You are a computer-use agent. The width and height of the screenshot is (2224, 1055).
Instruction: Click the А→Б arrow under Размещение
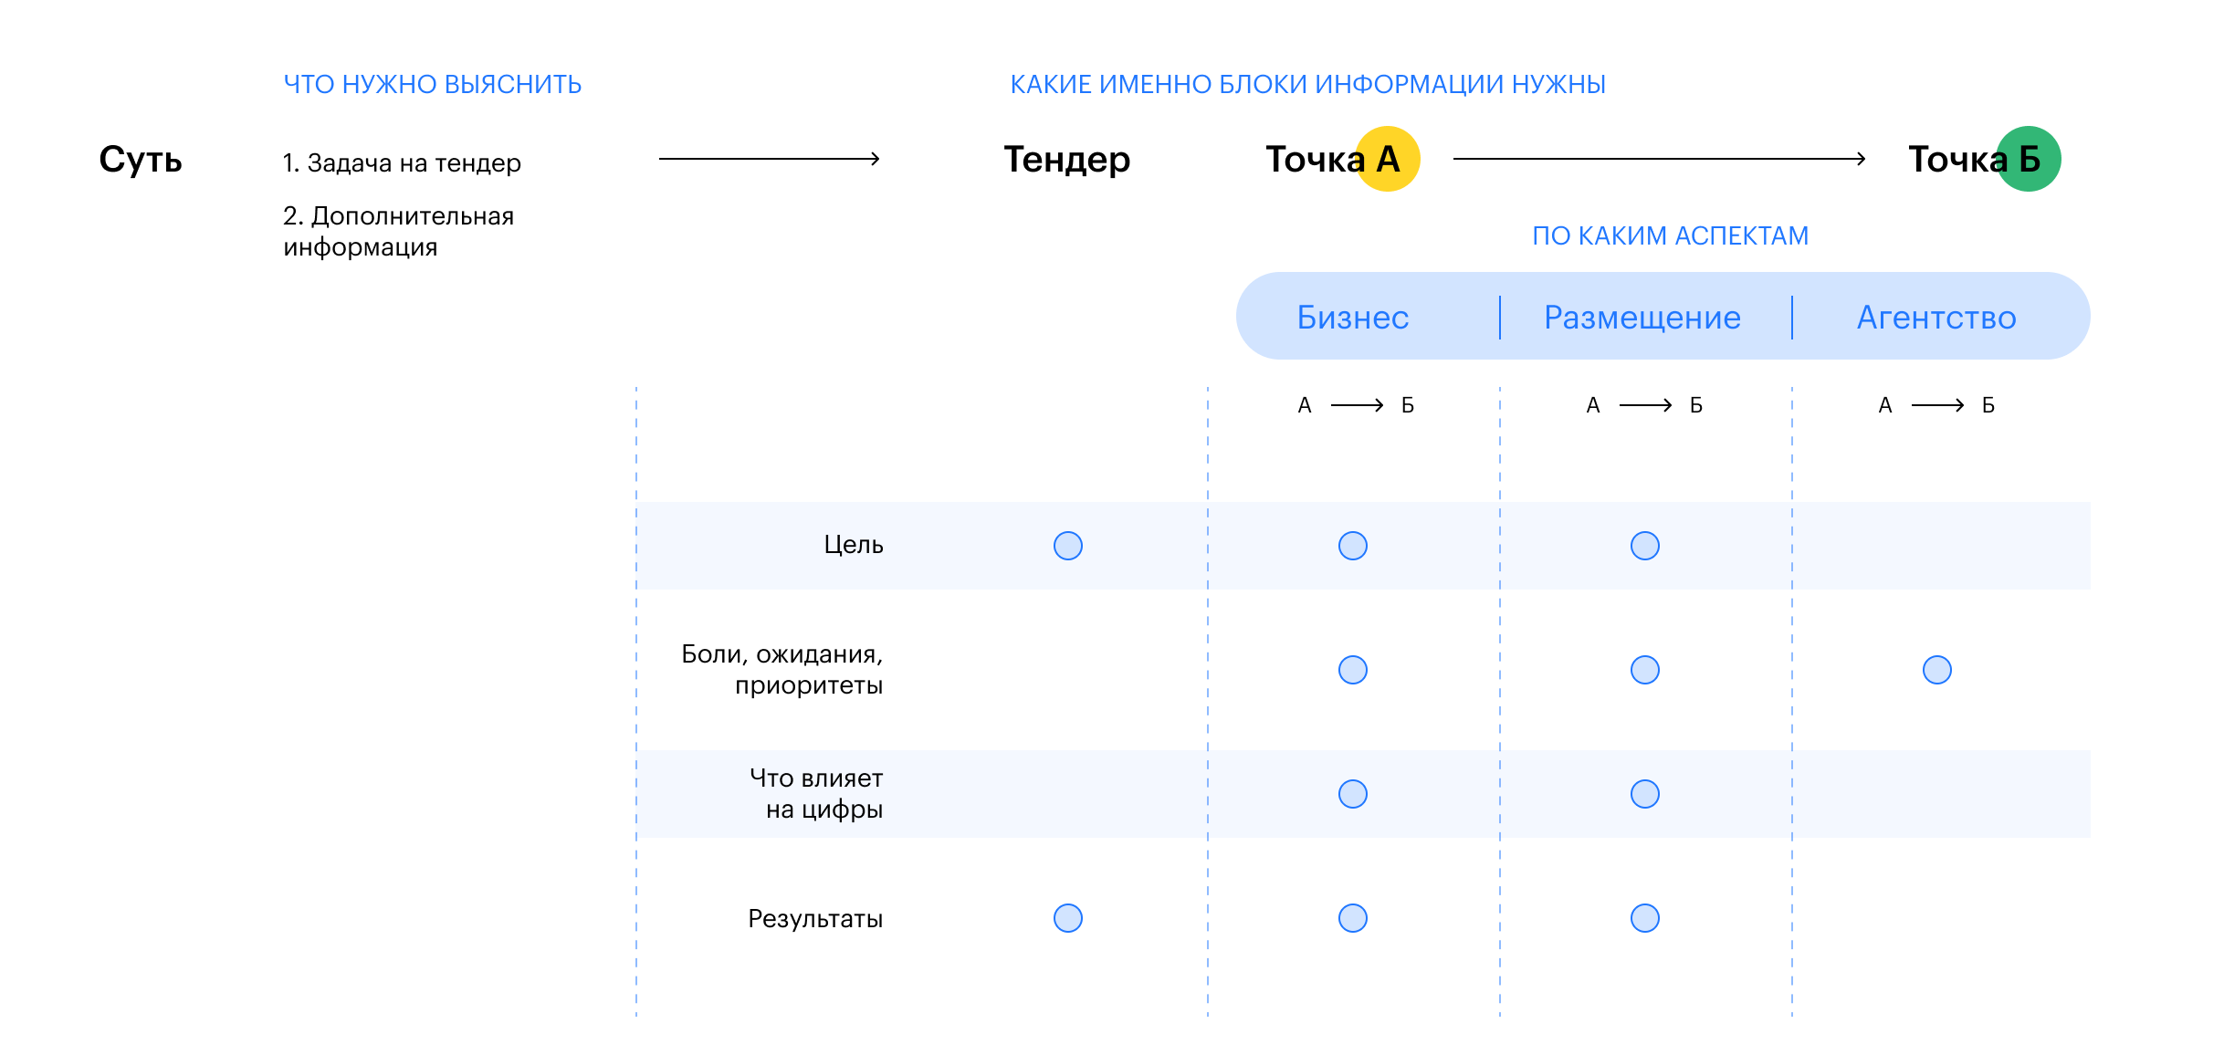1645,405
